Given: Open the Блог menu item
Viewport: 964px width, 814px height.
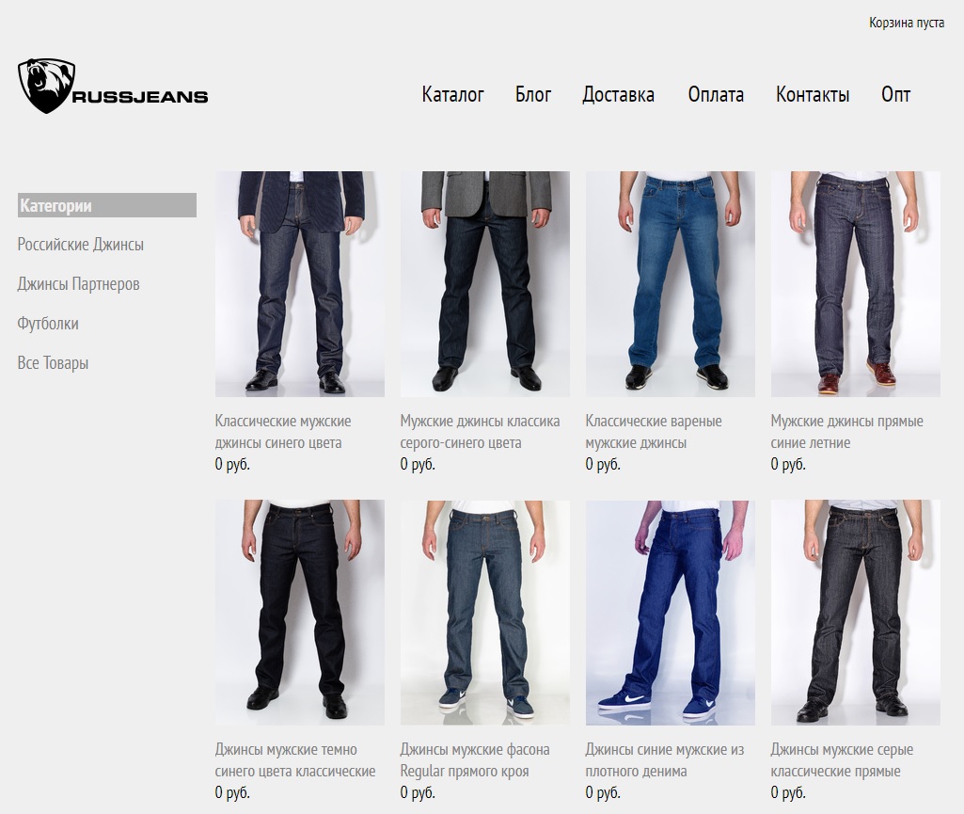Looking at the screenshot, I should click(533, 95).
